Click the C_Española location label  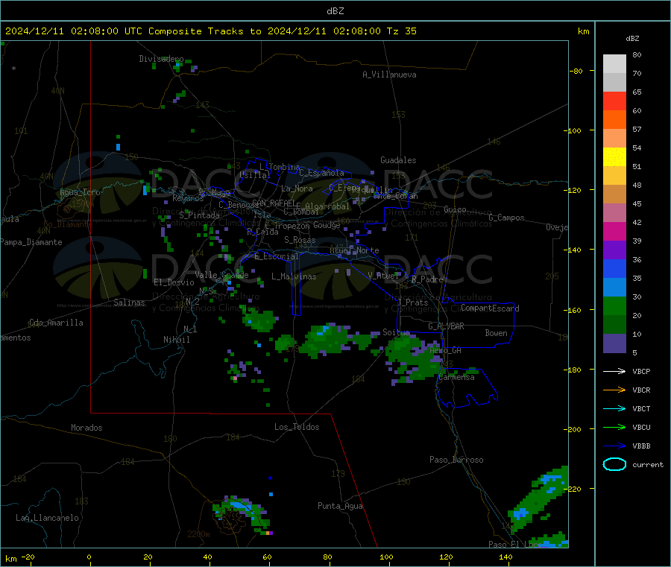pyautogui.click(x=321, y=173)
